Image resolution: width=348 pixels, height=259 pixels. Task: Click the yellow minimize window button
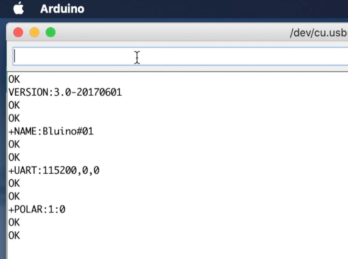pyautogui.click(x=34, y=32)
